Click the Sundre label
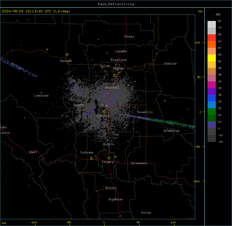Screen dimensions: 232x226 pos(79,105)
